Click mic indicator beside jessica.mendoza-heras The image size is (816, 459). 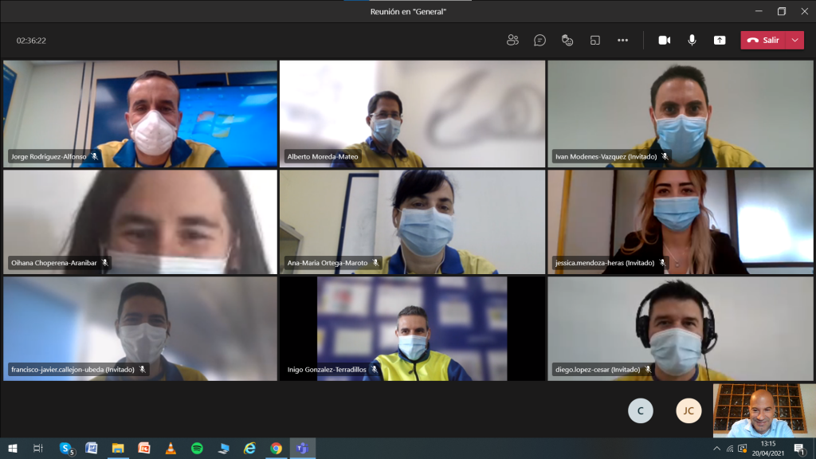pyautogui.click(x=664, y=262)
